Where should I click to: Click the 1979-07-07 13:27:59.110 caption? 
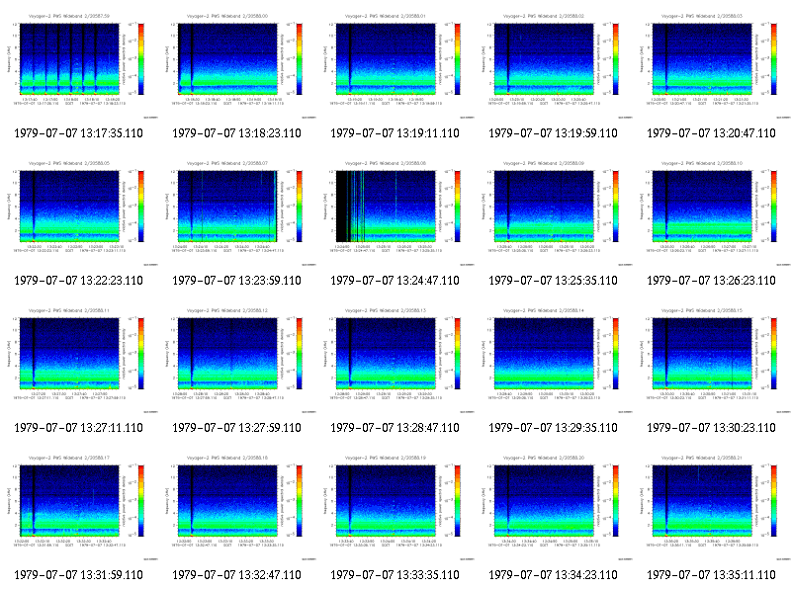[x=236, y=428]
